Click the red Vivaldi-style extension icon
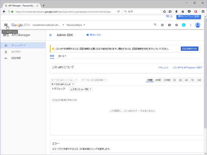207x155 pixels. tap(195, 12)
